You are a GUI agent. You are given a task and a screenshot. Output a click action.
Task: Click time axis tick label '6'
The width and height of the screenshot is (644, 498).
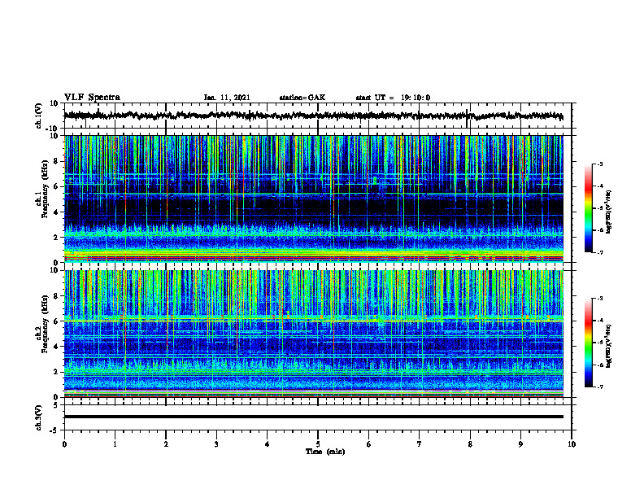click(x=369, y=444)
